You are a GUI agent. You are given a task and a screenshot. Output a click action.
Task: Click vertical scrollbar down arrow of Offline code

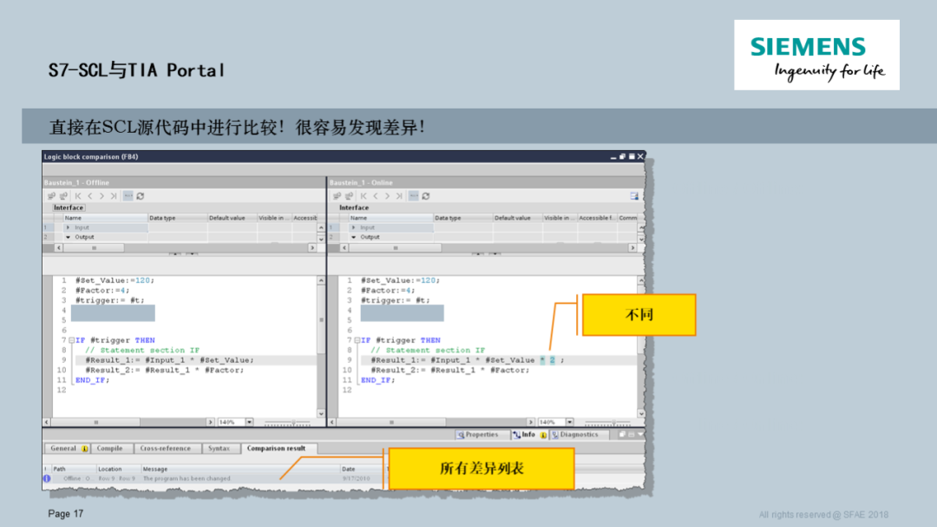tap(321, 413)
